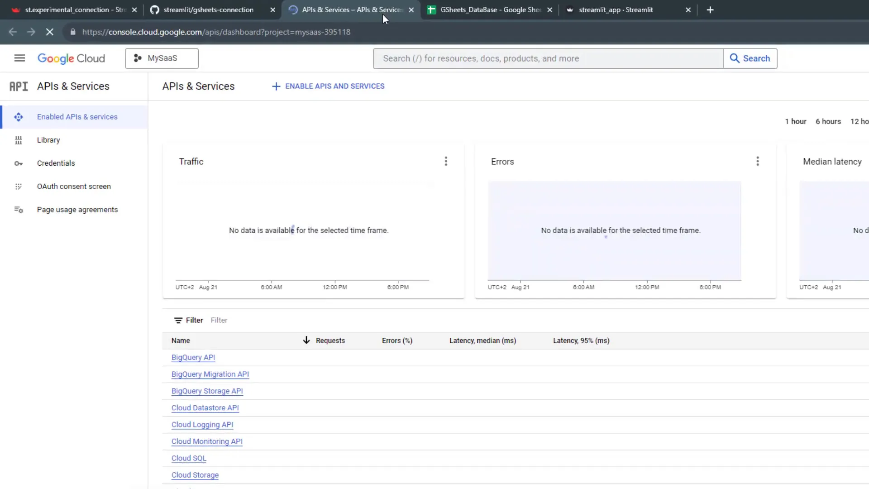The image size is (869, 489).
Task: Toggle the 1 hour time range
Action: (795, 121)
